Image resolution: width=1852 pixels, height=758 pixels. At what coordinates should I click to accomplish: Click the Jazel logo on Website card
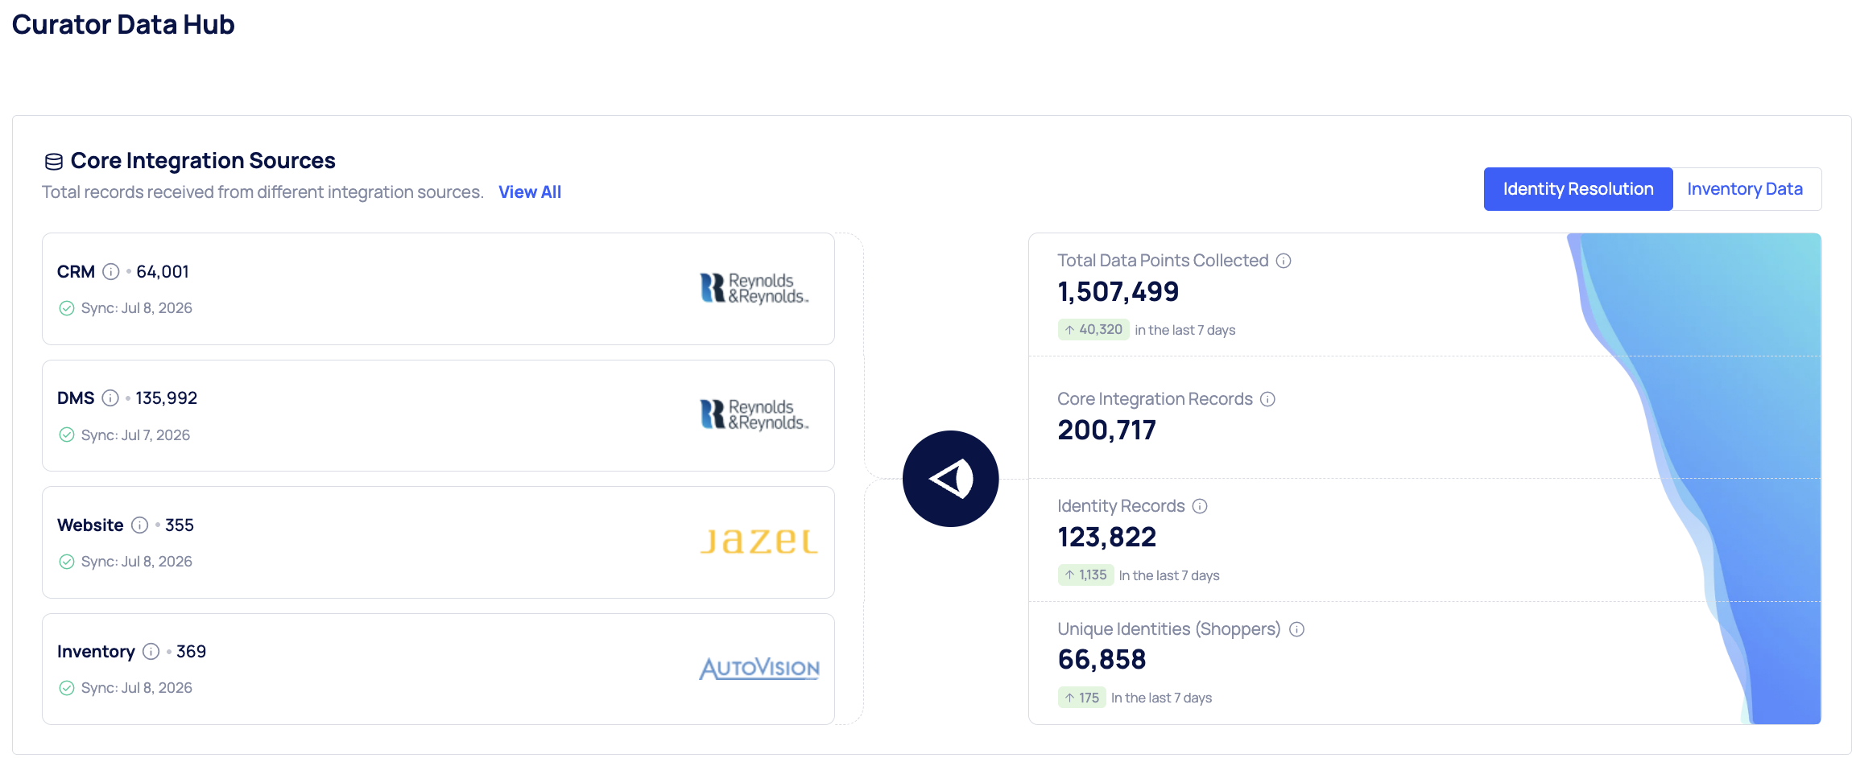tap(759, 542)
